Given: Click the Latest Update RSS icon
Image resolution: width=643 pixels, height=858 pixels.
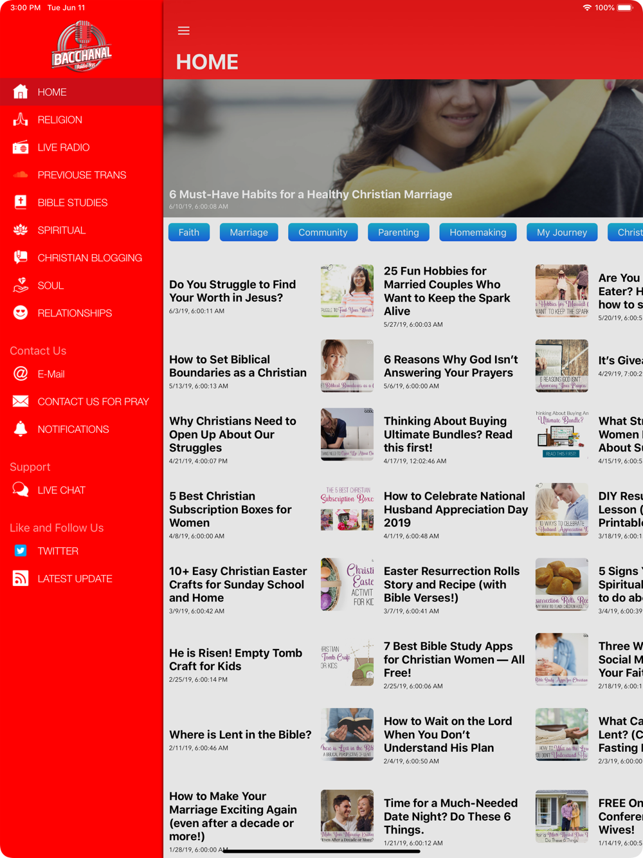Looking at the screenshot, I should [x=21, y=579].
